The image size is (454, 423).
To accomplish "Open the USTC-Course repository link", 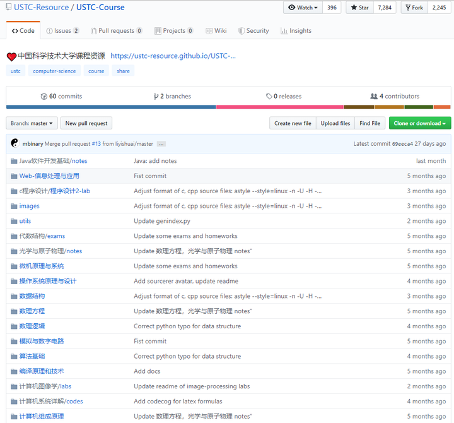I will tap(100, 7).
